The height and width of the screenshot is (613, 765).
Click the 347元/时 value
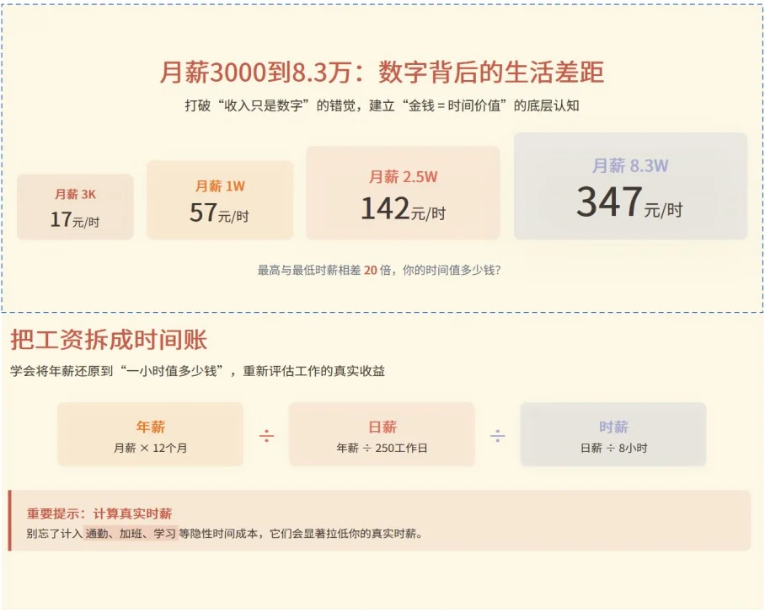(630, 203)
